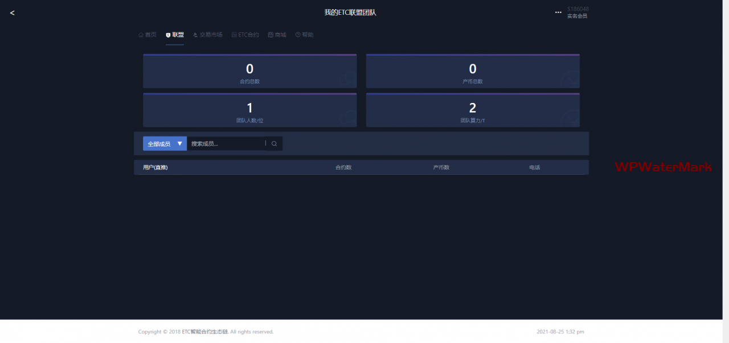Viewport: 729px width, 343px height.
Task: Click the 电话 phone column header
Action: 534,167
